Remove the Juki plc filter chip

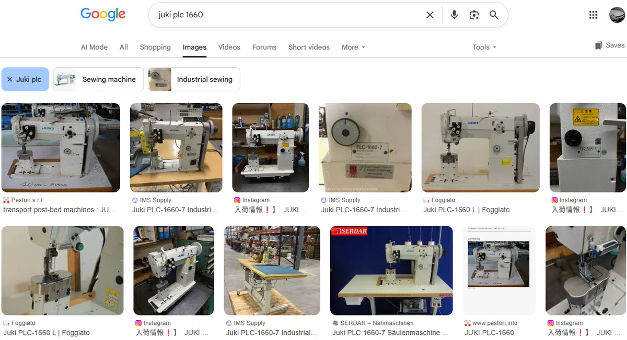[25, 79]
